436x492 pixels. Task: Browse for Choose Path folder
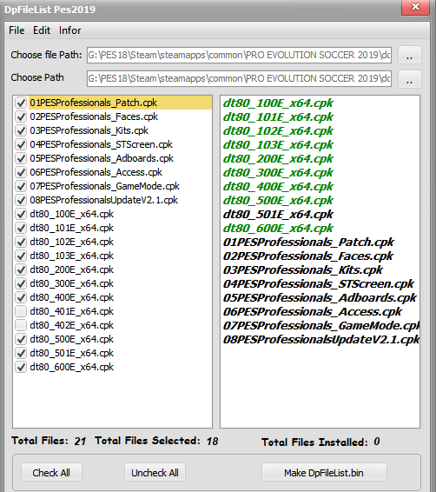[409, 79]
